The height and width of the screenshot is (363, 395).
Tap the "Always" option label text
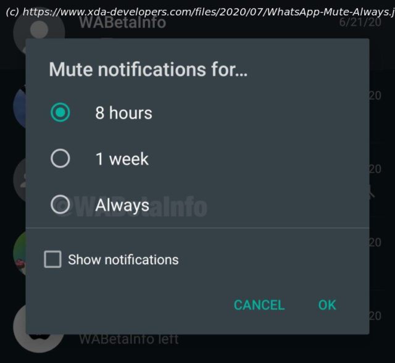coord(122,206)
